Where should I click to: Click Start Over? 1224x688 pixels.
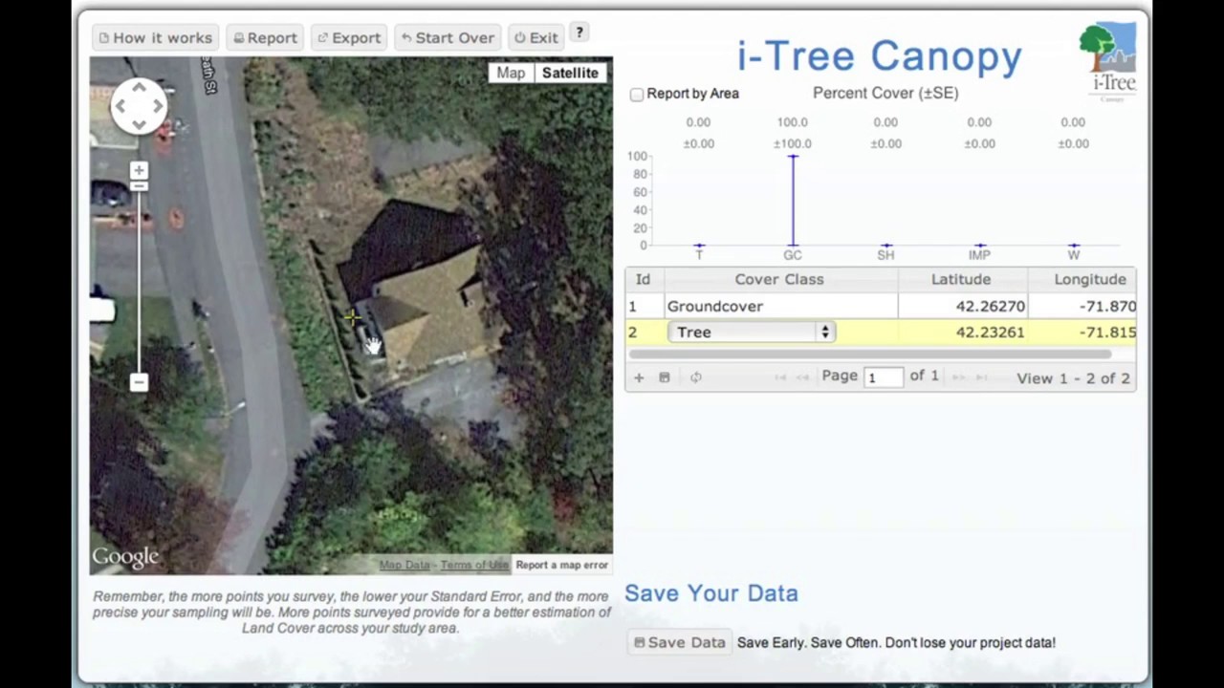pos(448,37)
